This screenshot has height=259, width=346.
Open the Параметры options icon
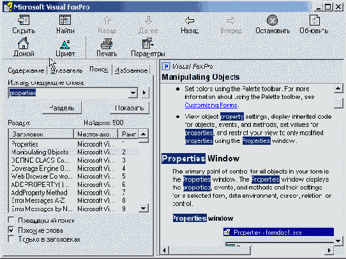(148, 43)
